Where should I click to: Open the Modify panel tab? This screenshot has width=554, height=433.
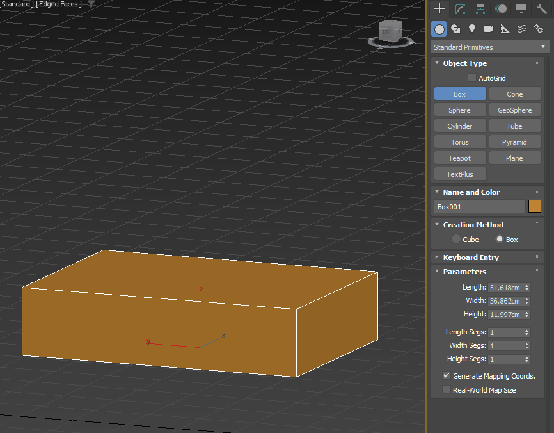click(459, 8)
